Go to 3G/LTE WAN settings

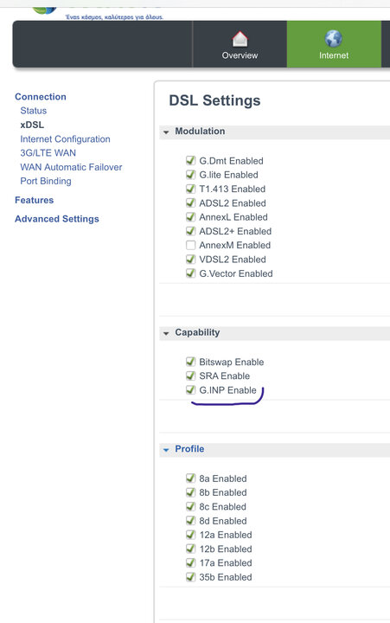pos(48,153)
